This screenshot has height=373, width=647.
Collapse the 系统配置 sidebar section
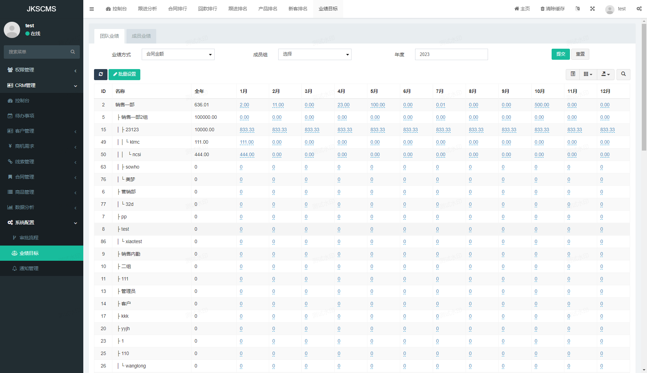pyautogui.click(x=41, y=222)
